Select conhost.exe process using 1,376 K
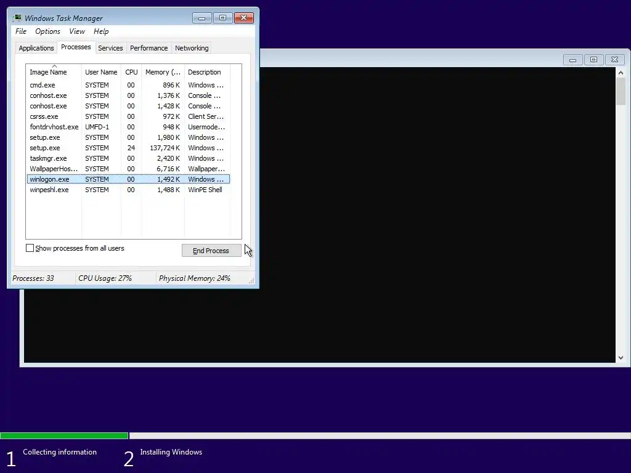Screen dimensions: 631x473 point(128,95)
